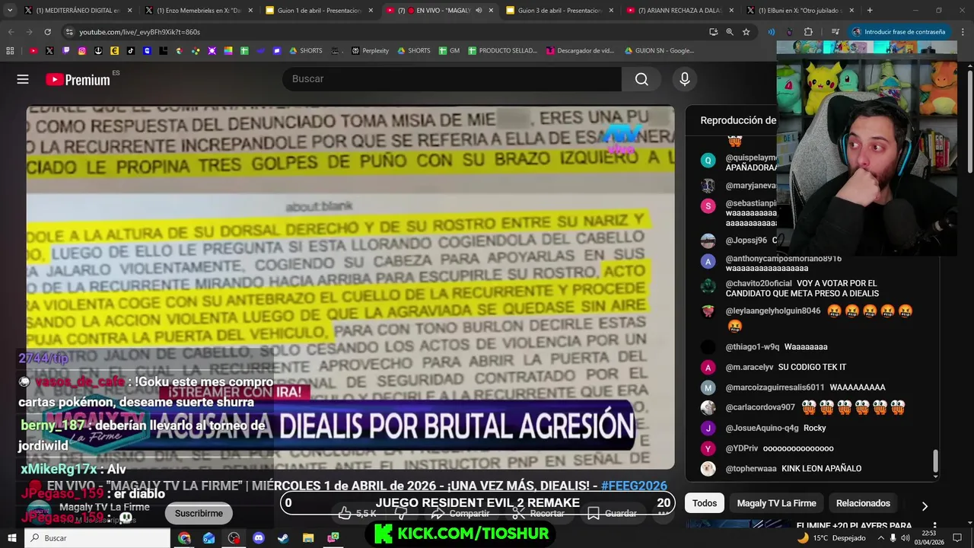
Task: Select the Todos filter chip
Action: coord(705,503)
